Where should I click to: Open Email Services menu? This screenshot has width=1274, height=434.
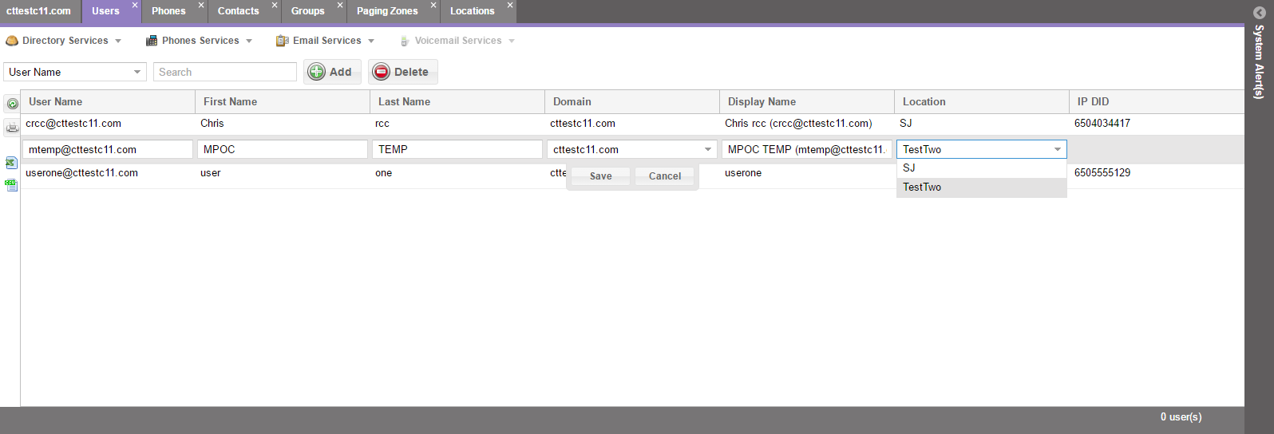pyautogui.click(x=326, y=41)
